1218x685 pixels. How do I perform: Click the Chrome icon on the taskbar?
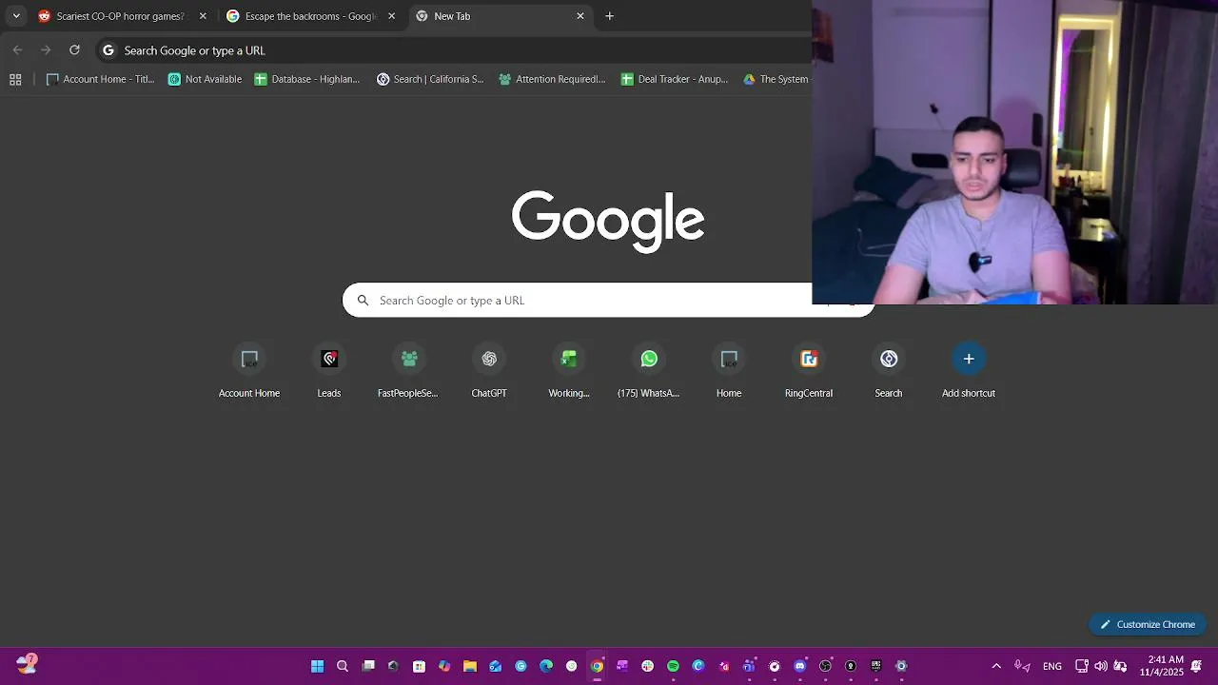[x=597, y=666]
